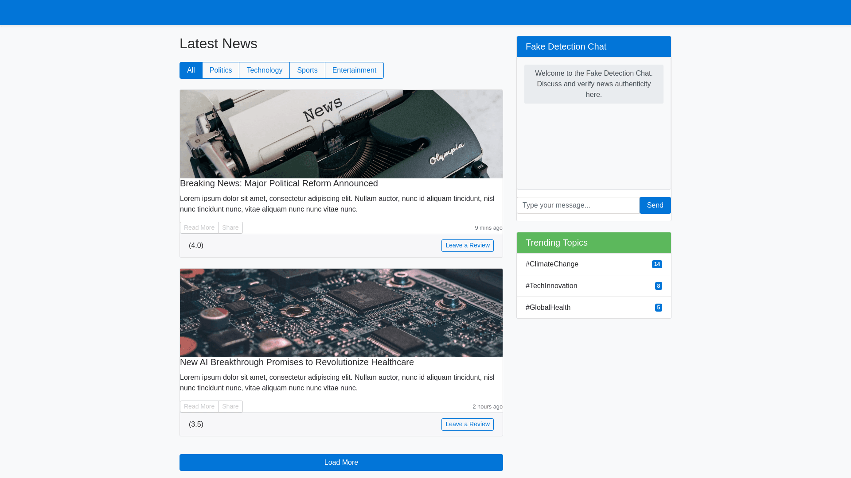Focus the chat message input field
This screenshot has width=851, height=478.
tap(578, 205)
